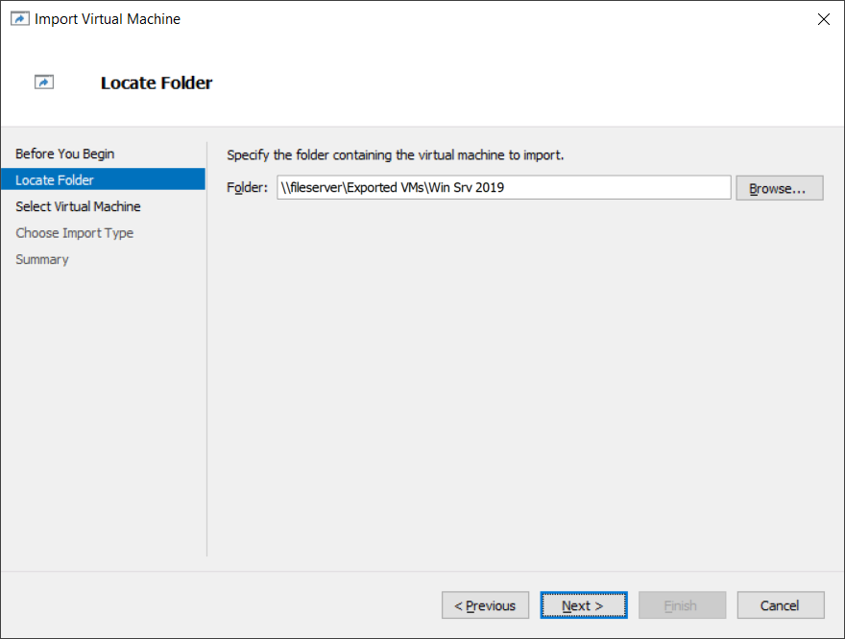This screenshot has width=845, height=639.
Task: Click the Folder: label
Action: 247,188
